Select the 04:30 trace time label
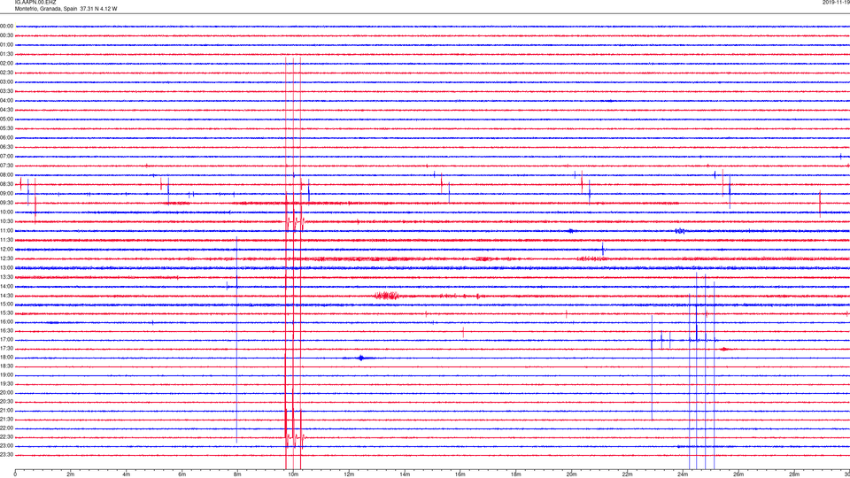Viewport: 850px width, 478px height. (x=6, y=110)
